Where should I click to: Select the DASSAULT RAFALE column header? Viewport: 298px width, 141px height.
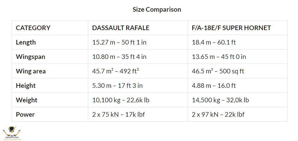click(x=121, y=28)
